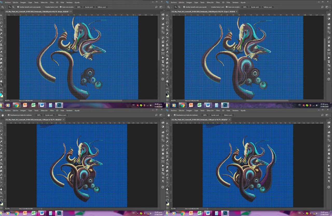The width and height of the screenshot is (332, 216).
Task: Expand the status bar arrow in the top-left window
Action: click(x=41, y=101)
